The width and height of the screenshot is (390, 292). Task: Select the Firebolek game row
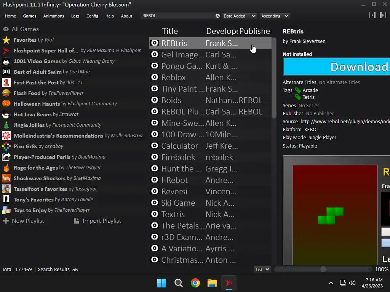click(210, 157)
